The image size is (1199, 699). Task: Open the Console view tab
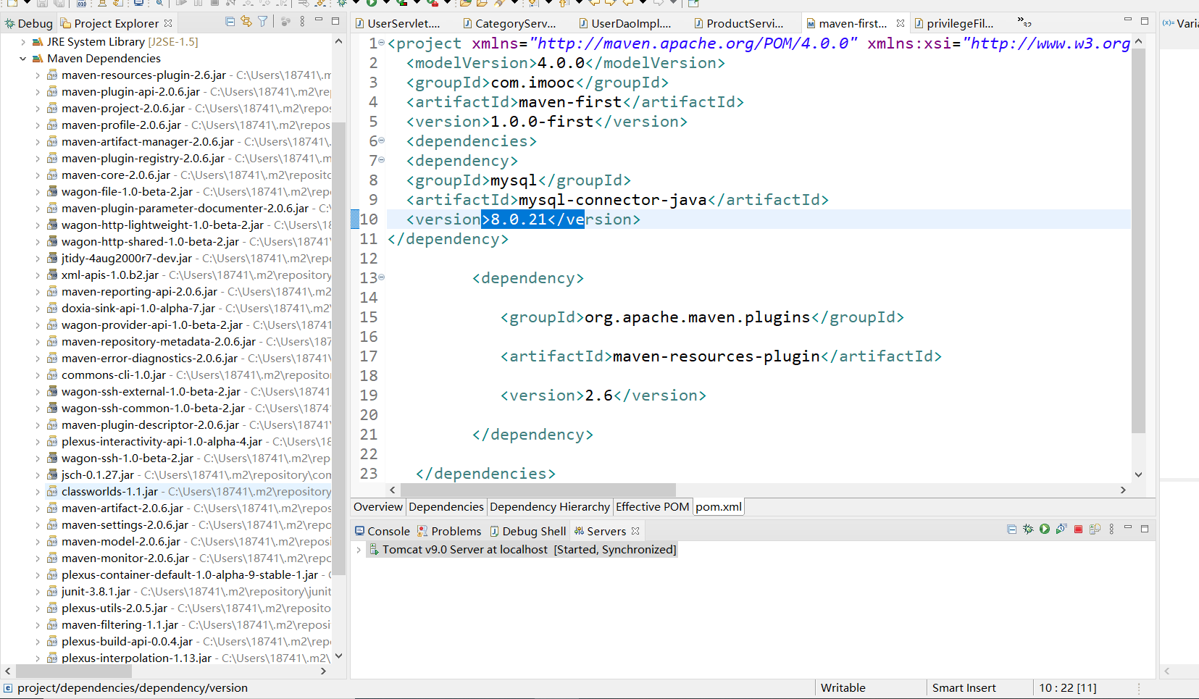pyautogui.click(x=383, y=531)
